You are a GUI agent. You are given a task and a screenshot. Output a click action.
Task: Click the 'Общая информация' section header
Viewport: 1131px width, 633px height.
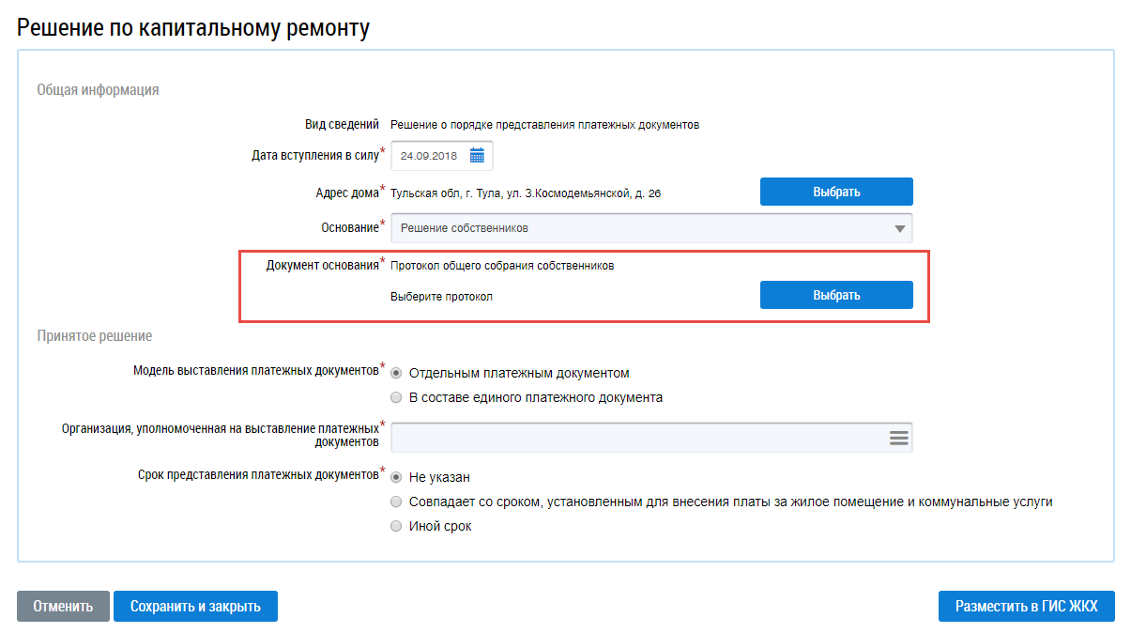[98, 90]
